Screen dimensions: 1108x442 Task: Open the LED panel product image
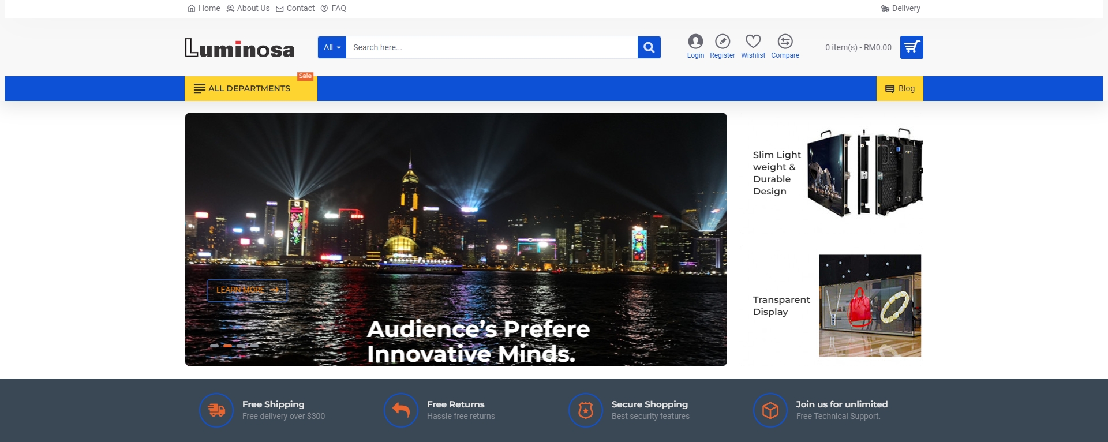click(865, 173)
